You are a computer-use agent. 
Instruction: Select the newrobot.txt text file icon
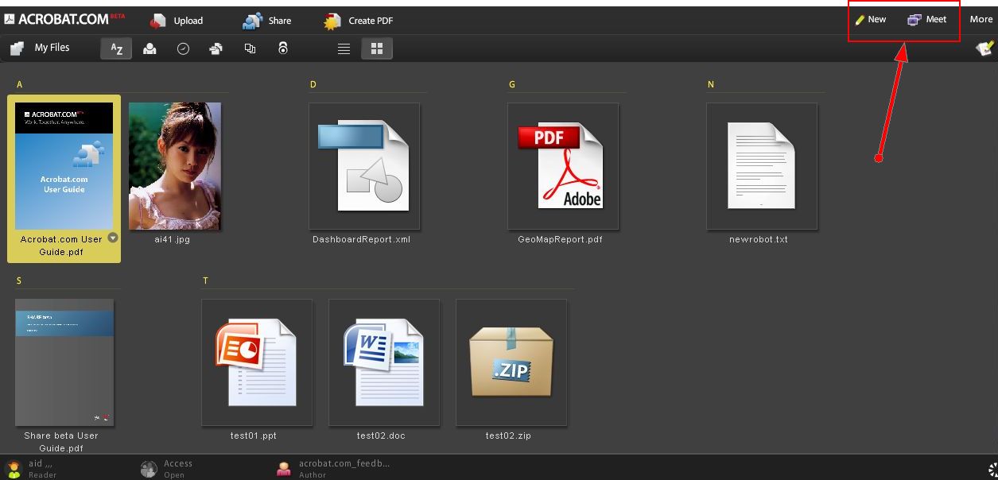(x=762, y=166)
